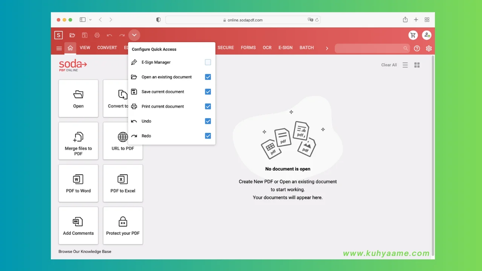Go back with Safari back arrow
The image size is (482, 271).
coord(100,20)
